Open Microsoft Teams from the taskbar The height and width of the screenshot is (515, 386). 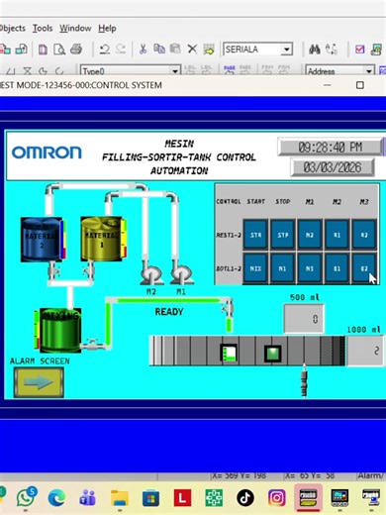click(x=87, y=497)
